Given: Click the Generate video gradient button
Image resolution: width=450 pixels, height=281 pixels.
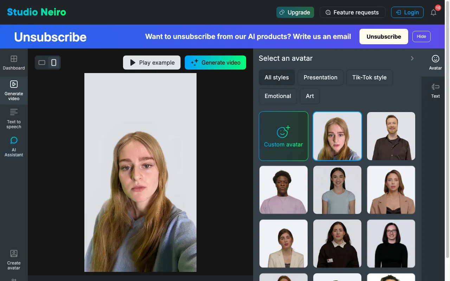Looking at the screenshot, I should [x=215, y=63].
